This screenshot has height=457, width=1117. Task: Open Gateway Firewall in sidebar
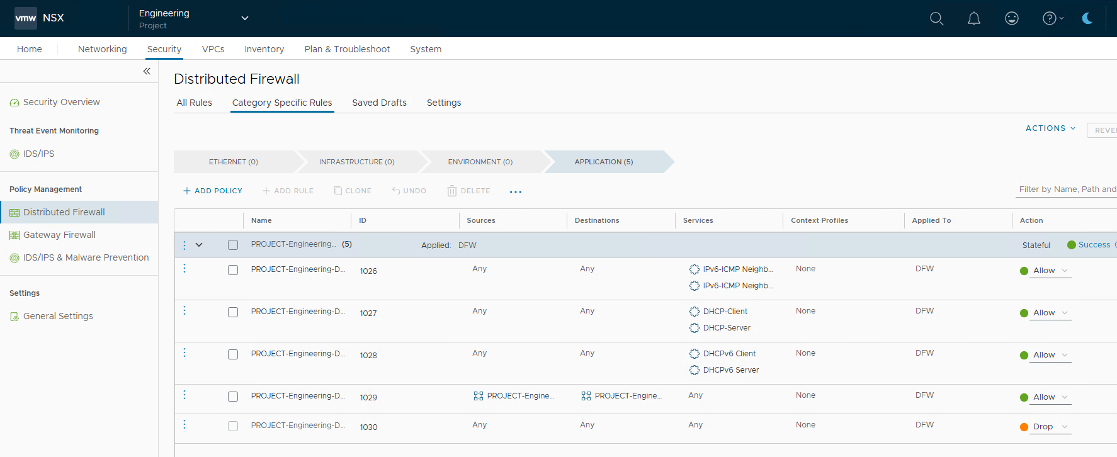click(x=59, y=235)
